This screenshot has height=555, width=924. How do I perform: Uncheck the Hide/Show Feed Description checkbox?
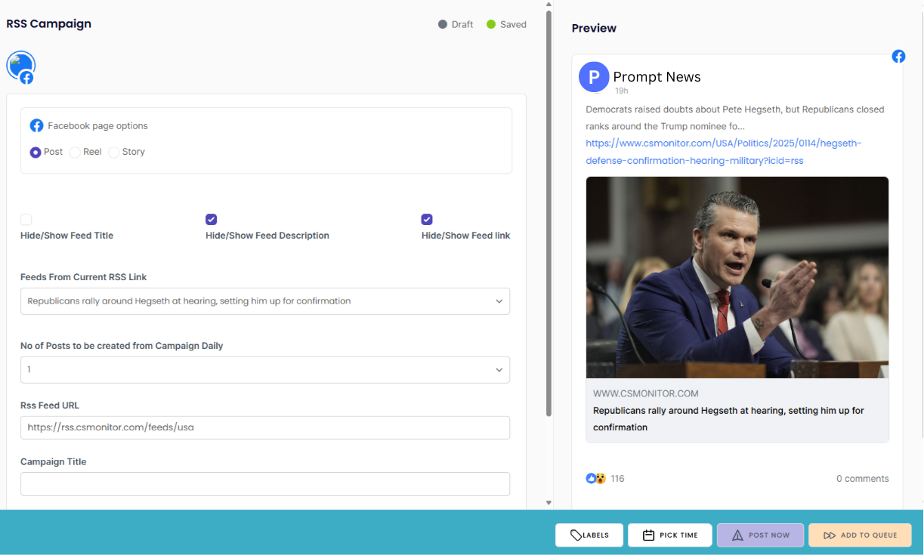tap(212, 220)
